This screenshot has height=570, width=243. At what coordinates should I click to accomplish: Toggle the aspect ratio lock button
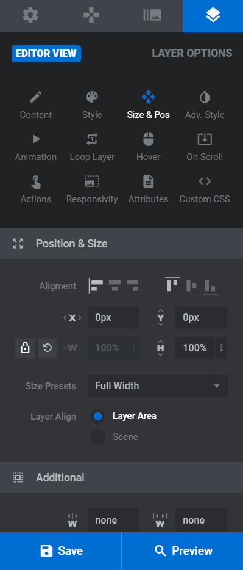[x=25, y=348]
